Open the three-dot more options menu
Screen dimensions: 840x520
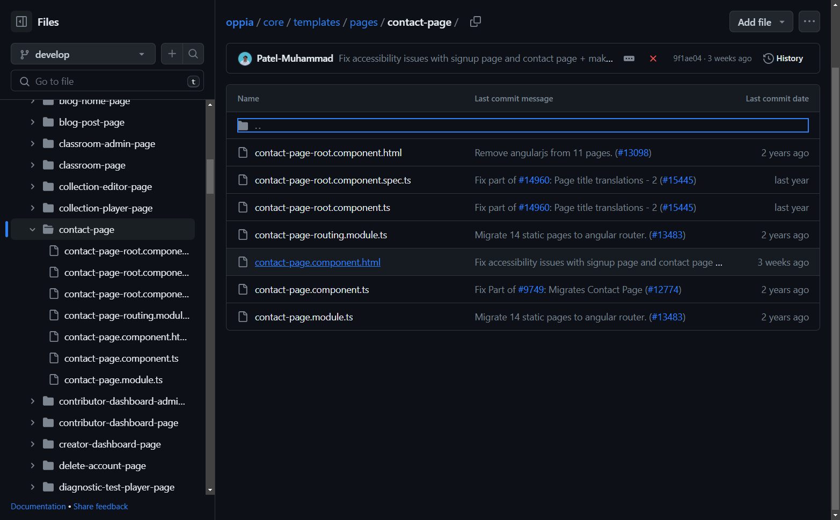(809, 21)
